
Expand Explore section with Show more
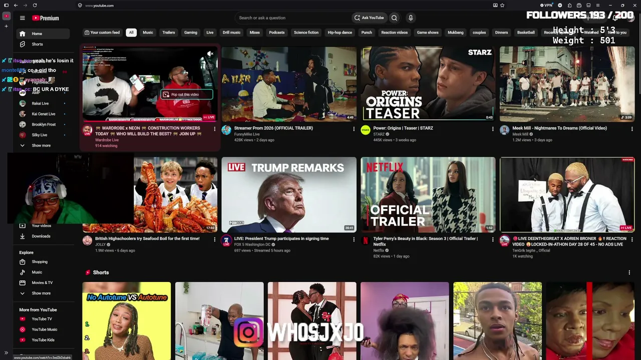[44, 293]
